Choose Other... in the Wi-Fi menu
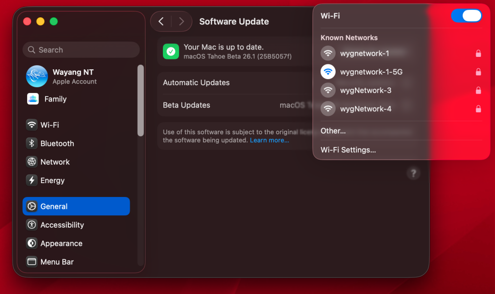Screen dimensions: 495x294 [333, 131]
